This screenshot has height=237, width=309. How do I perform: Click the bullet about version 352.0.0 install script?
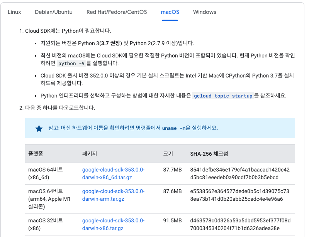tap(167, 79)
